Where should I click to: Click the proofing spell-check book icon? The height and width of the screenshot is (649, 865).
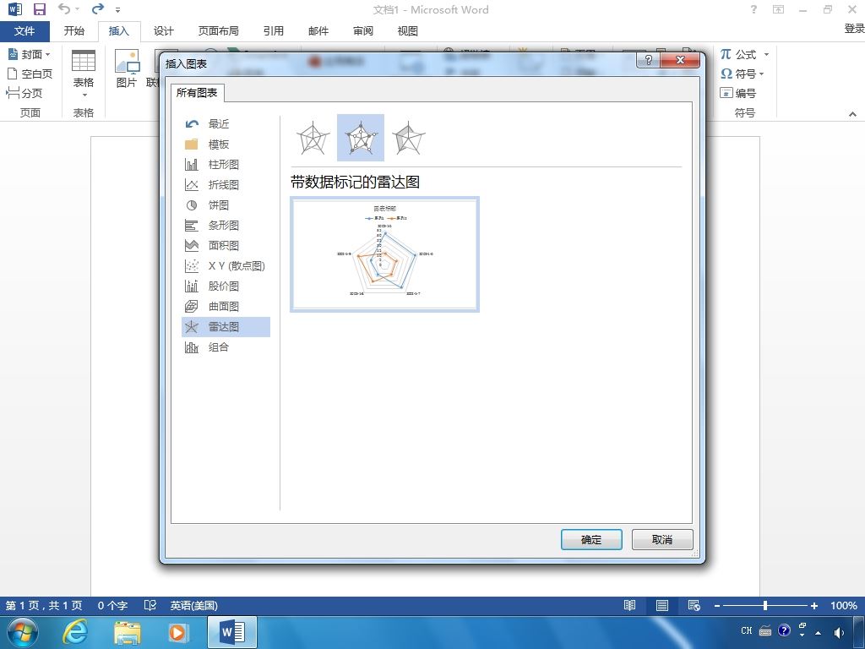[x=150, y=605]
